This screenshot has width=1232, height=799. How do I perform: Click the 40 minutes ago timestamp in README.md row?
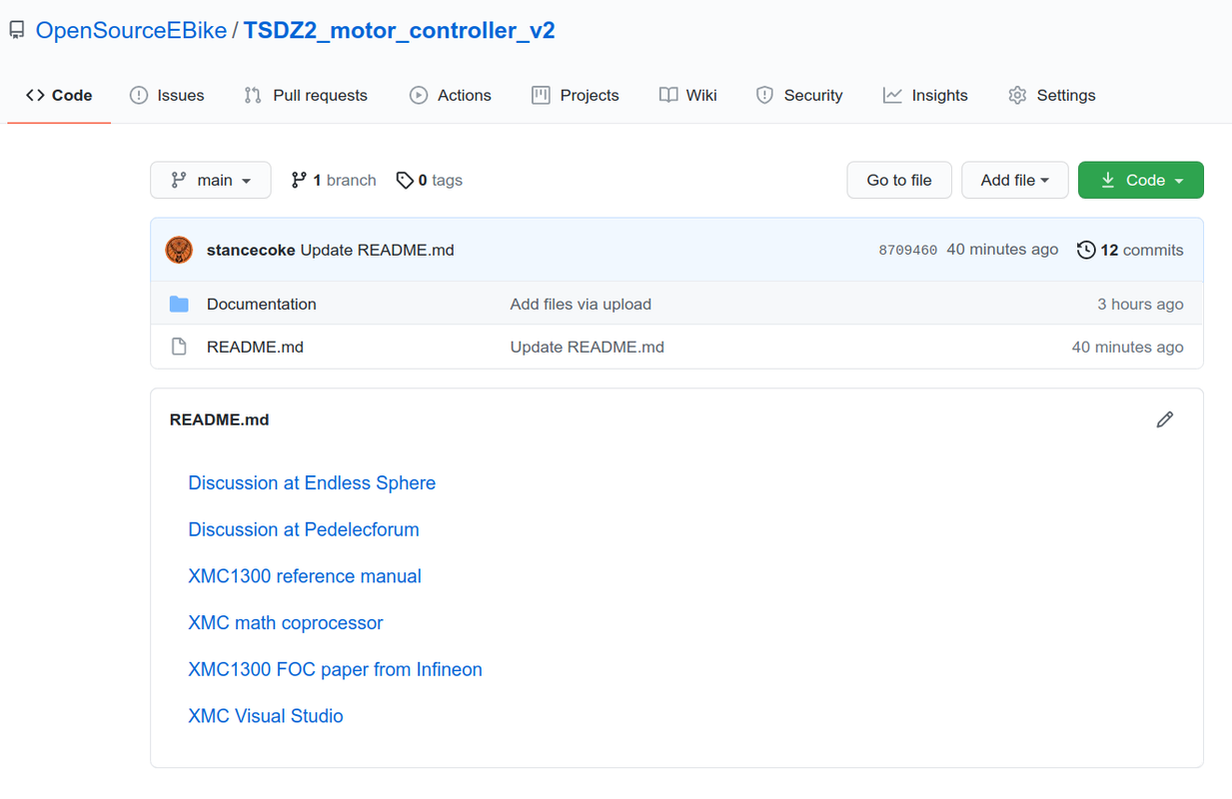tap(1127, 347)
